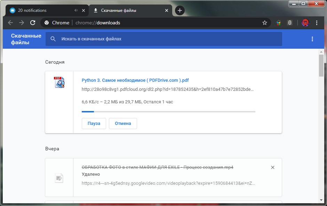This screenshot has height=206, width=327.
Task: Click the page scrollbar thumb
Action: point(321,65)
